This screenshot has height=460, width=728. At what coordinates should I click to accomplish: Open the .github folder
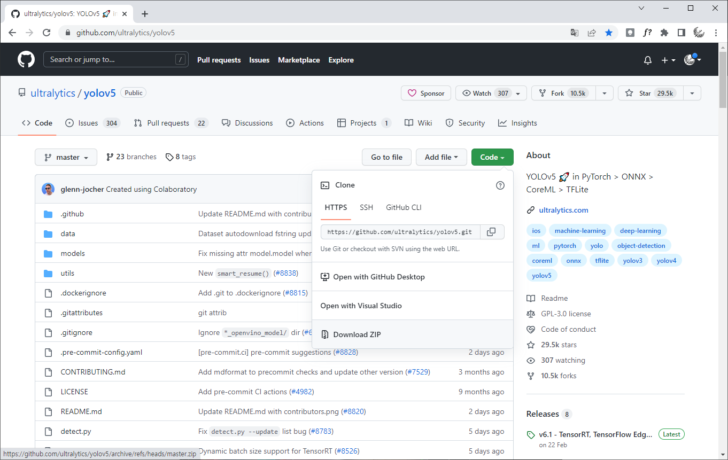(72, 214)
